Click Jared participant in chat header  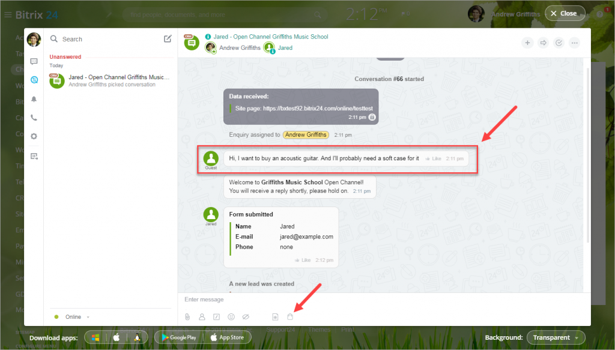pos(278,48)
